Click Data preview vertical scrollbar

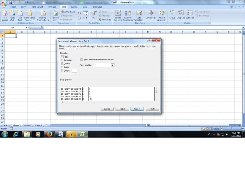156,94
